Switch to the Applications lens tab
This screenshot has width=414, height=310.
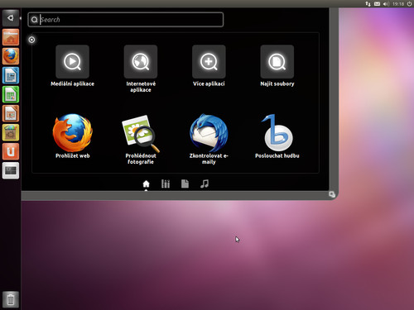tap(166, 184)
